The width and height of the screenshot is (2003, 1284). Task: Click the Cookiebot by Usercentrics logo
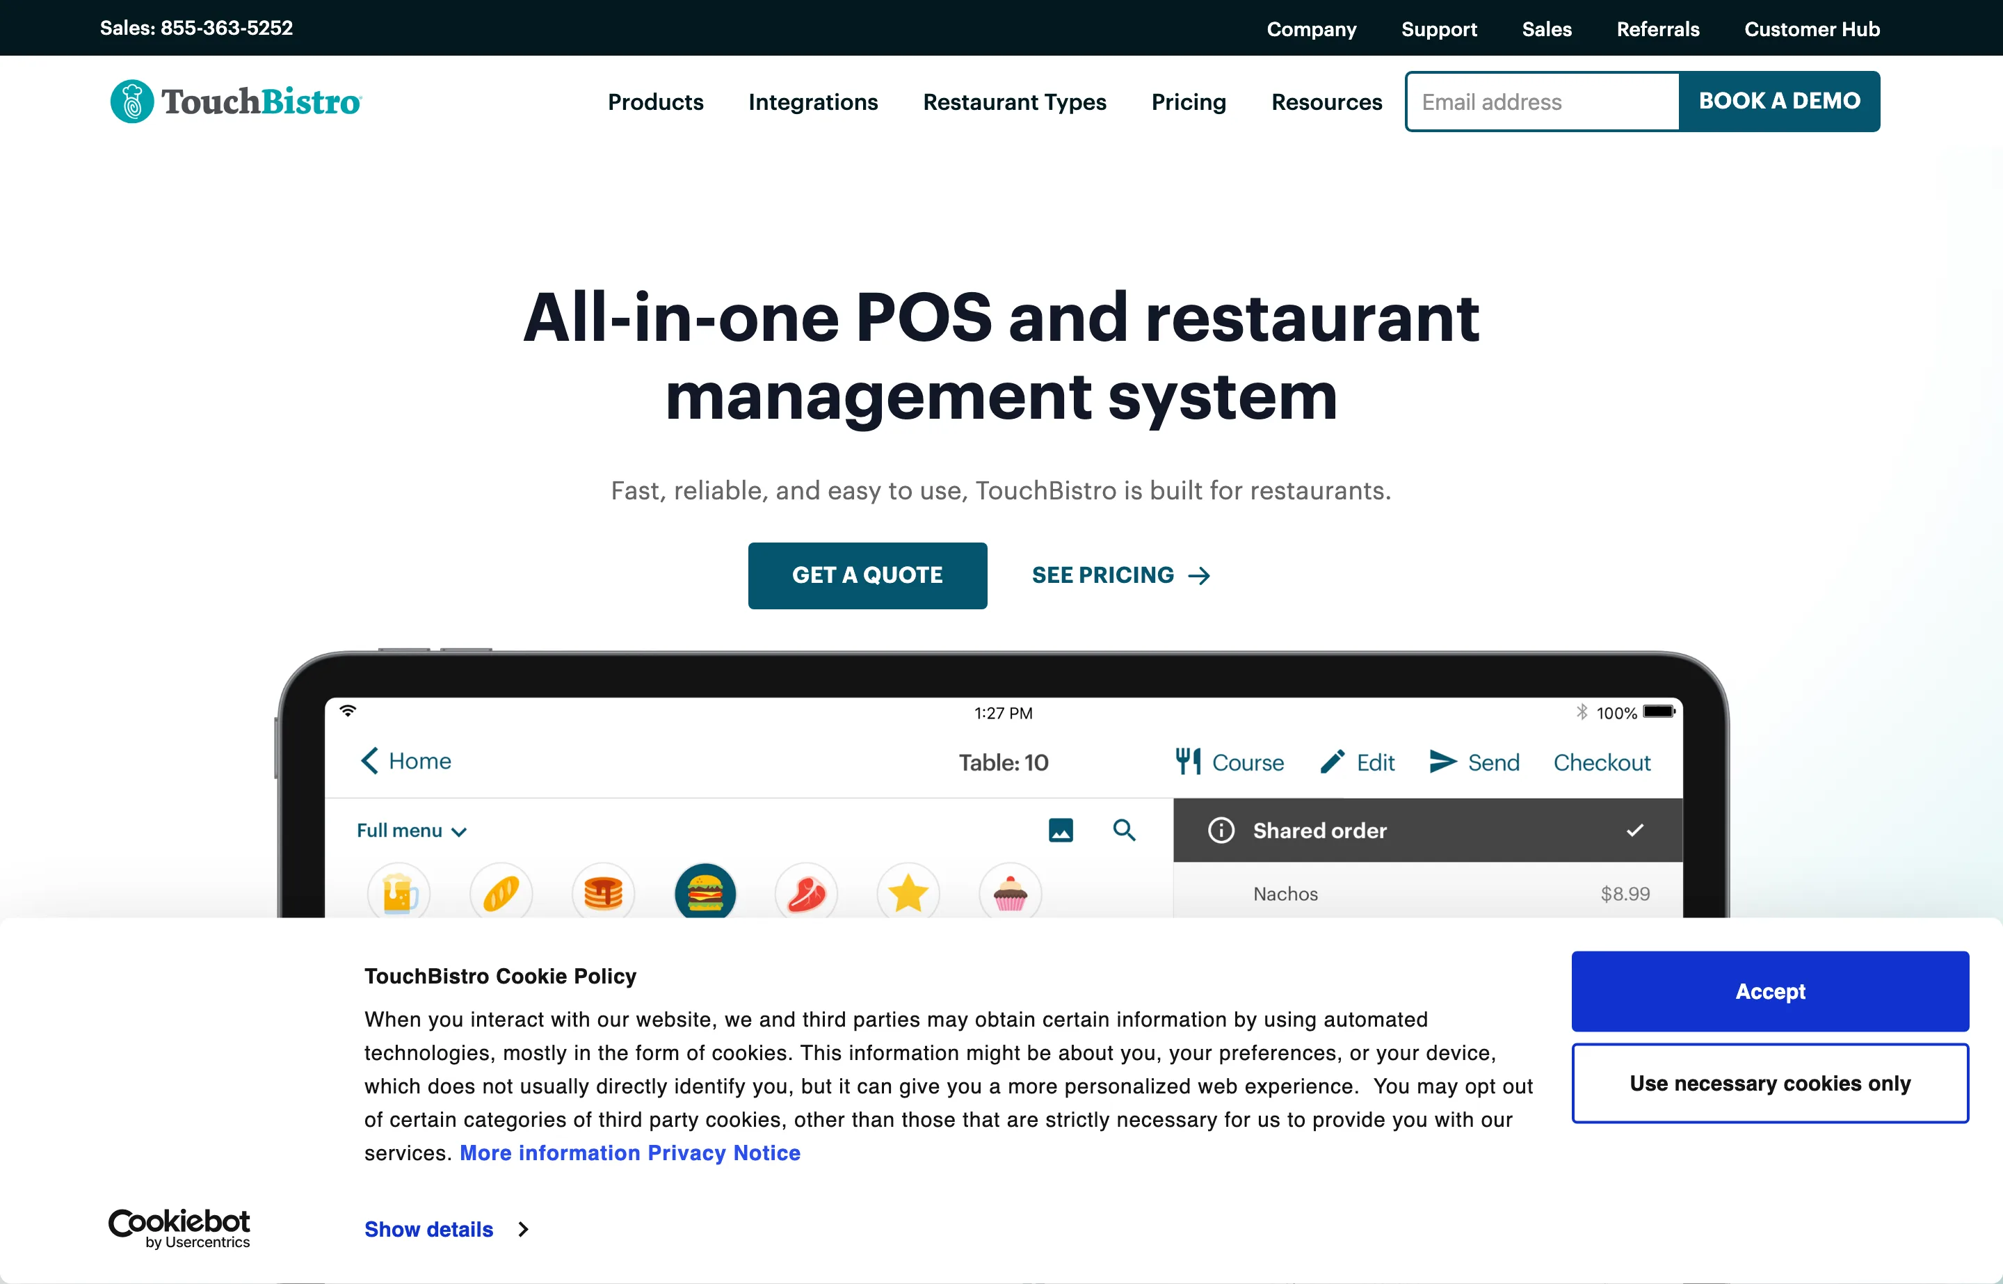click(x=179, y=1229)
